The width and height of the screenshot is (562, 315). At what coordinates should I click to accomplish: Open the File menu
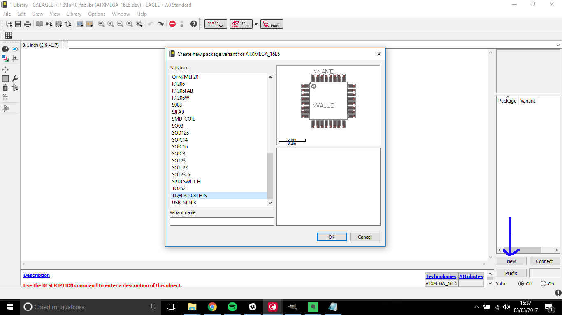(x=7, y=14)
